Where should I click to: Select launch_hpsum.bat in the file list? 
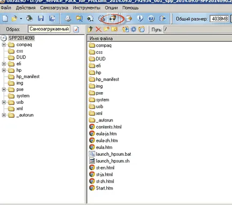coord(113,154)
